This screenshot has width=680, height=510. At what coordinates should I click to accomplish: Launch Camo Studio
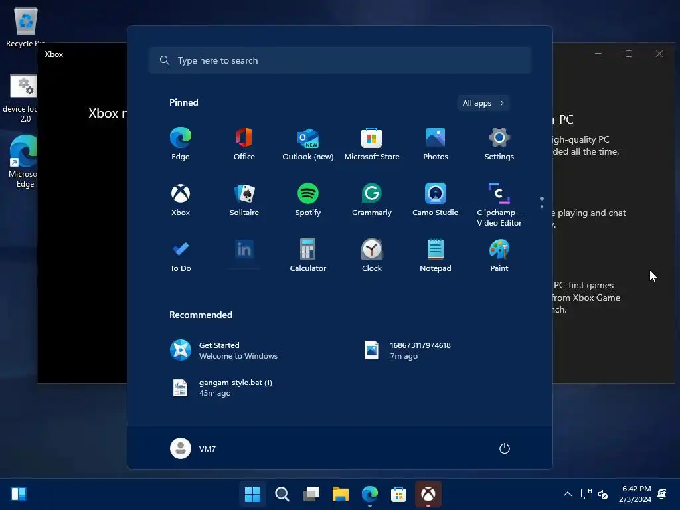tap(436, 199)
